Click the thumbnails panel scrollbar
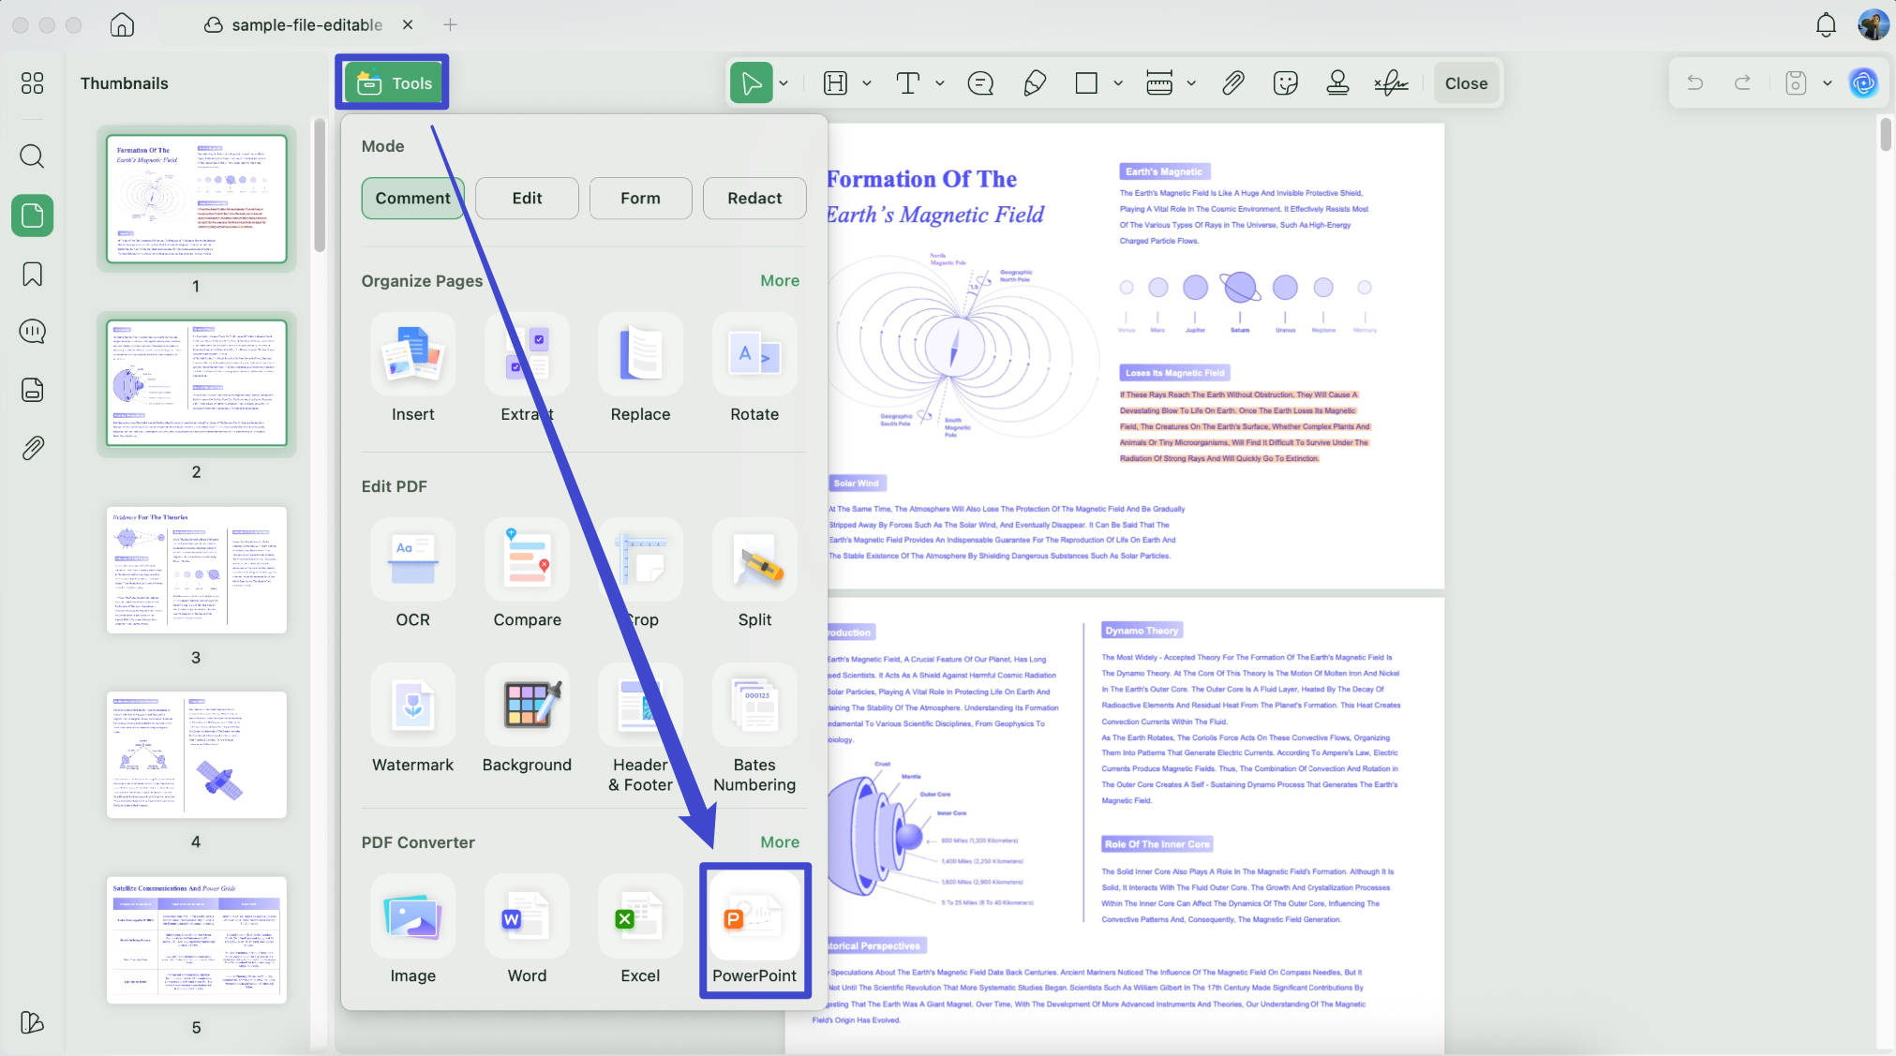1896x1056 pixels. point(320,186)
